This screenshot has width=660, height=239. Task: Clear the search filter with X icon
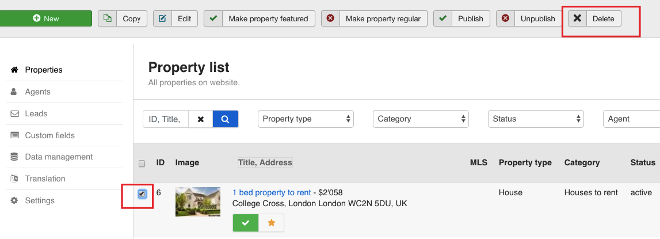(x=200, y=119)
